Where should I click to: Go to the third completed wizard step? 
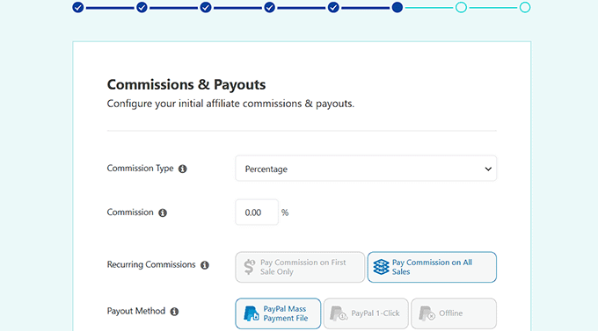pos(206,7)
